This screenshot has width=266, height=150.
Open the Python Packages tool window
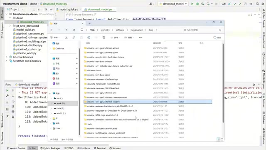[x=50, y=148]
